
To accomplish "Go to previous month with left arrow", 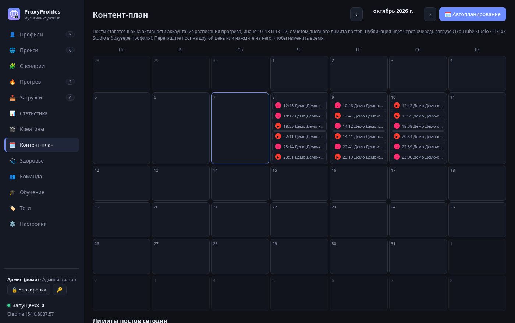I will 356,14.
